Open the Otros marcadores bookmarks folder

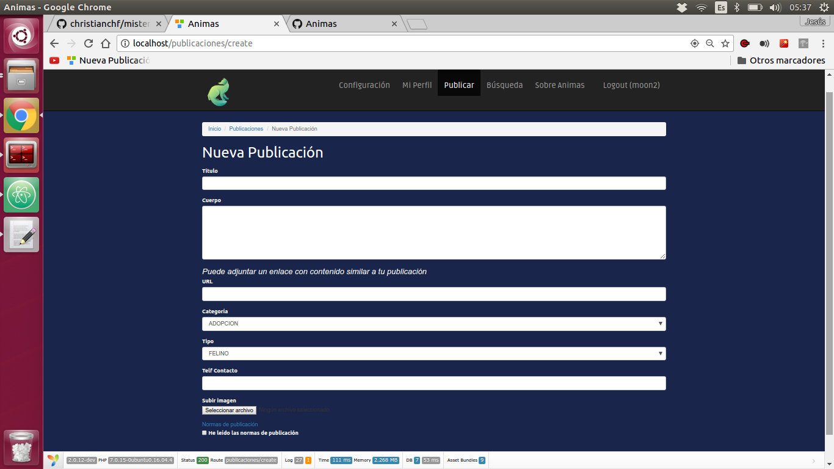[781, 60]
